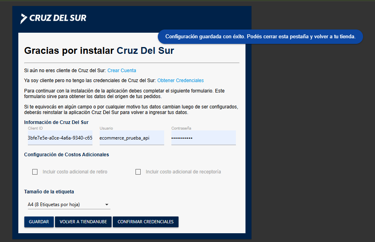Click the 'Información de Cruz Del Sur' heading
Image resolution: width=375 pixels, height=242 pixels.
56,122
